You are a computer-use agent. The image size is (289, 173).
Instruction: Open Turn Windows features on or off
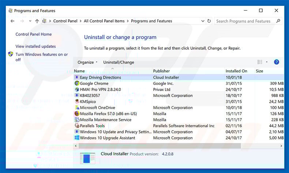pyautogui.click(x=42, y=57)
